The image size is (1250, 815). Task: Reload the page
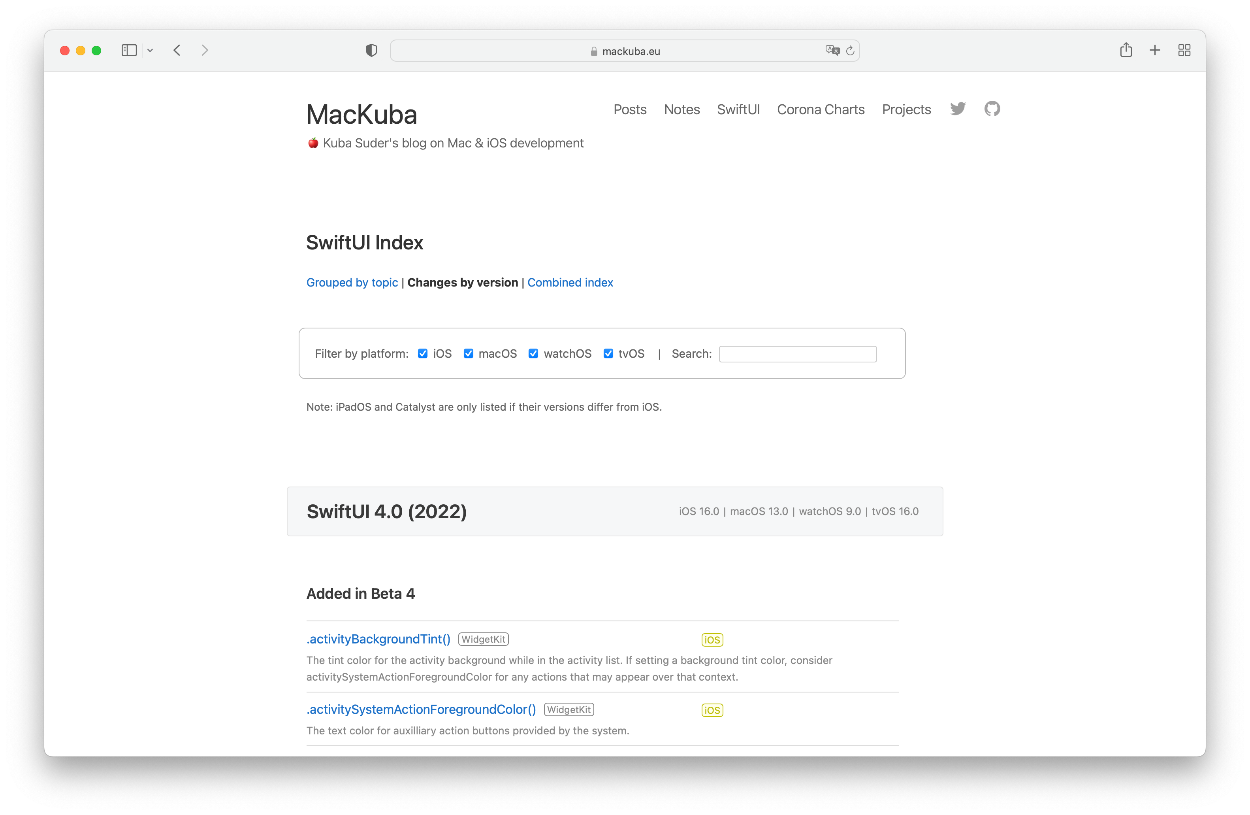point(850,51)
